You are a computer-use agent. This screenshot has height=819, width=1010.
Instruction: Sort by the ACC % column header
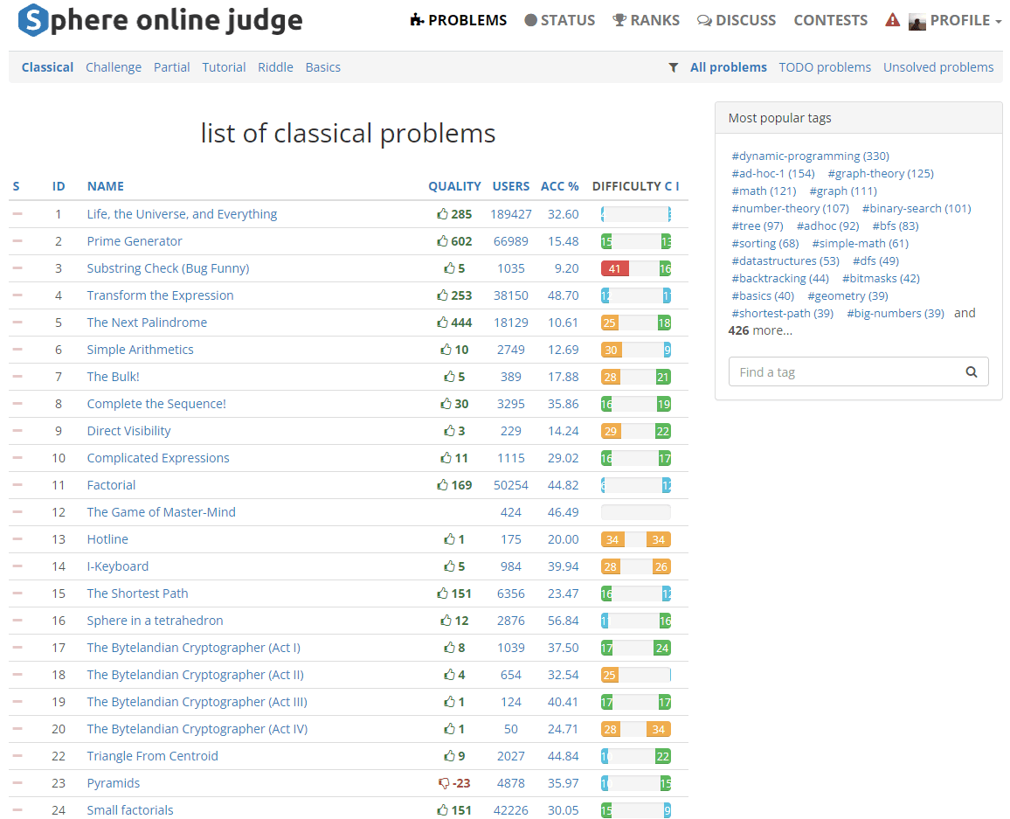tap(560, 186)
